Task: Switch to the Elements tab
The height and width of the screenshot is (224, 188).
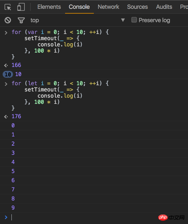Action: 49,7
